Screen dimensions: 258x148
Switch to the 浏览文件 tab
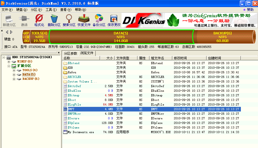coord(87,53)
